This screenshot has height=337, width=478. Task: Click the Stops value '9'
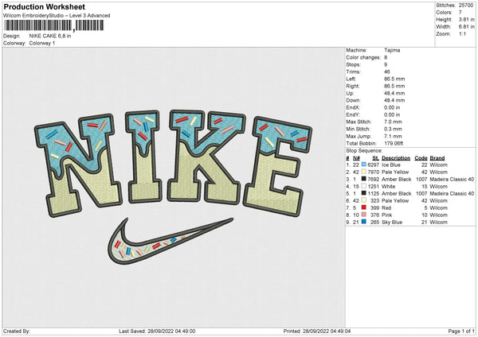[386, 64]
